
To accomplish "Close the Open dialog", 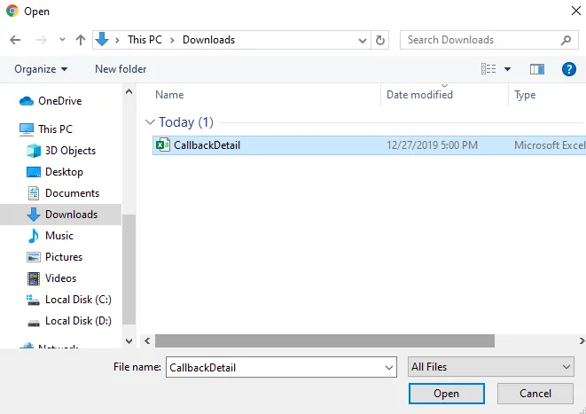I will coord(576,11).
